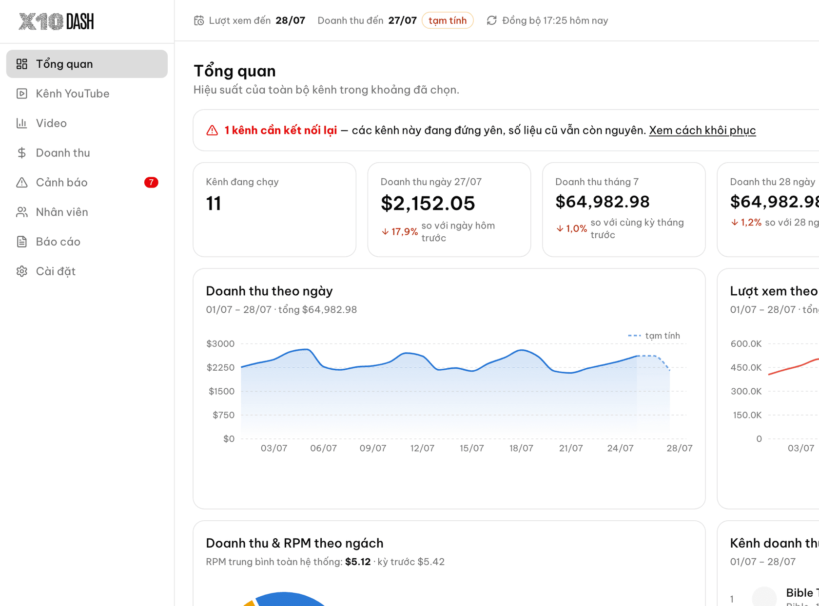Click the Tổng quan page heading
819x606 pixels.
point(234,71)
